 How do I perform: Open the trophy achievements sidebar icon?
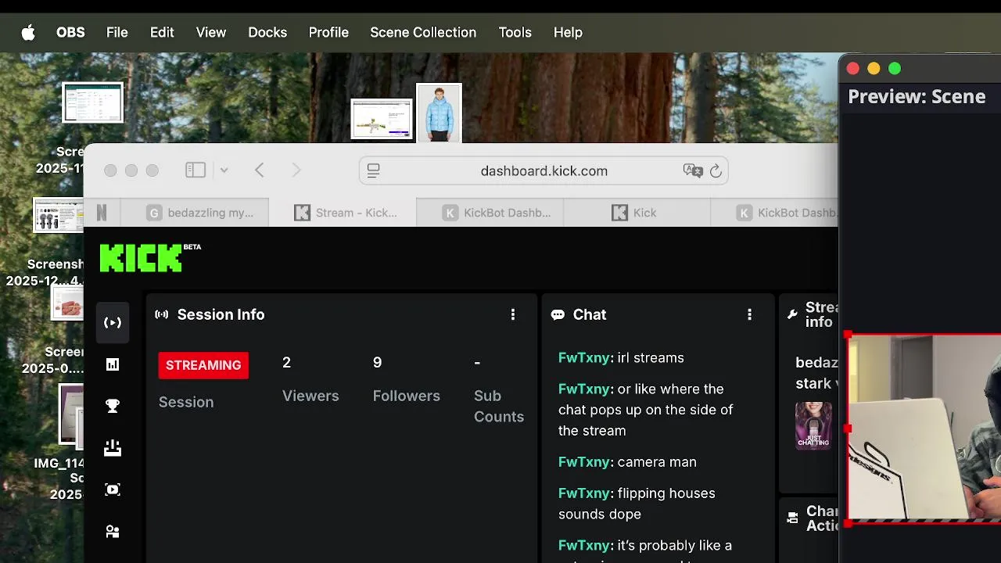(113, 406)
